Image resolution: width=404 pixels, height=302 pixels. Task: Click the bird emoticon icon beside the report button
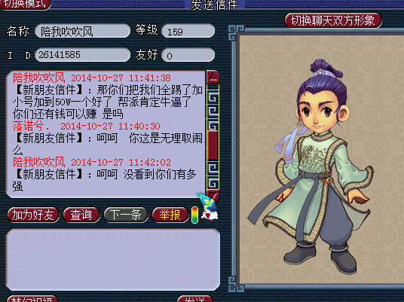point(208,207)
